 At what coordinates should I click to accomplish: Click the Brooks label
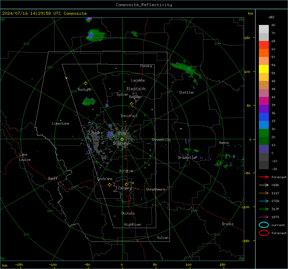click(228, 224)
